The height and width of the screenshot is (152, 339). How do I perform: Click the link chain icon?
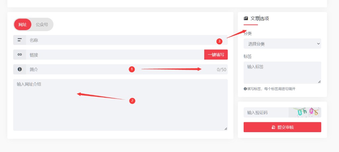pos(20,55)
